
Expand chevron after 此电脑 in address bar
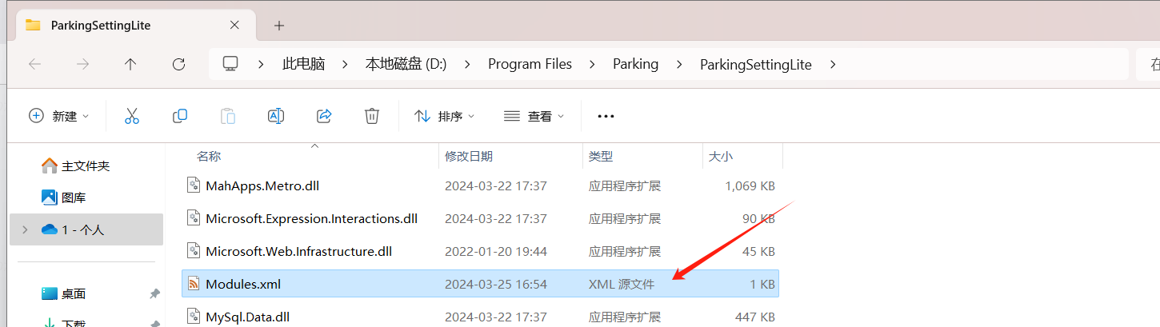tap(345, 65)
